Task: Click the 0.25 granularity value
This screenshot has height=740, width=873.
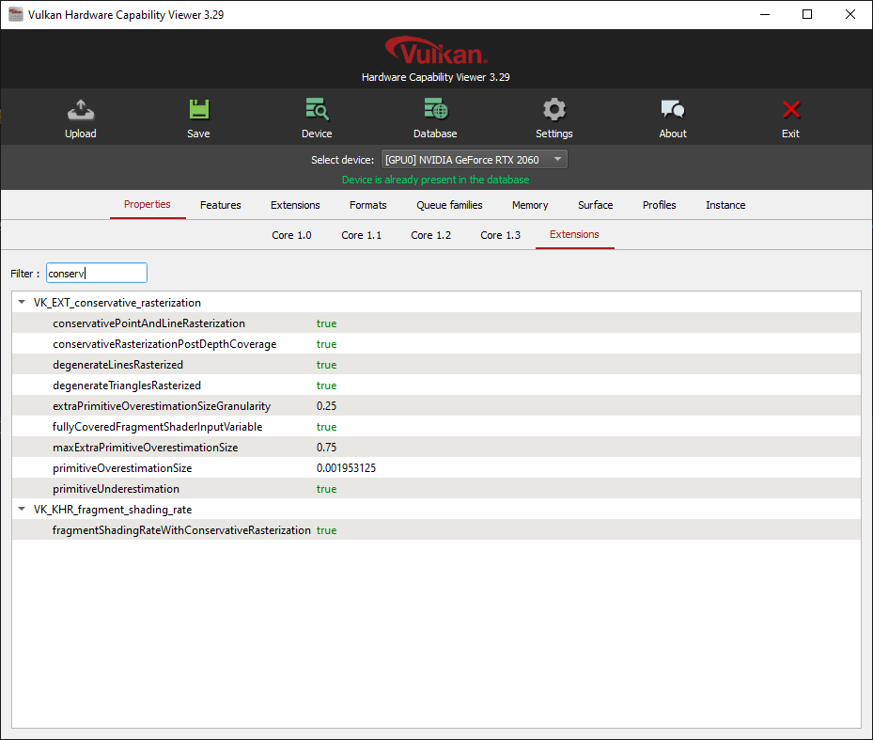Action: coord(326,406)
